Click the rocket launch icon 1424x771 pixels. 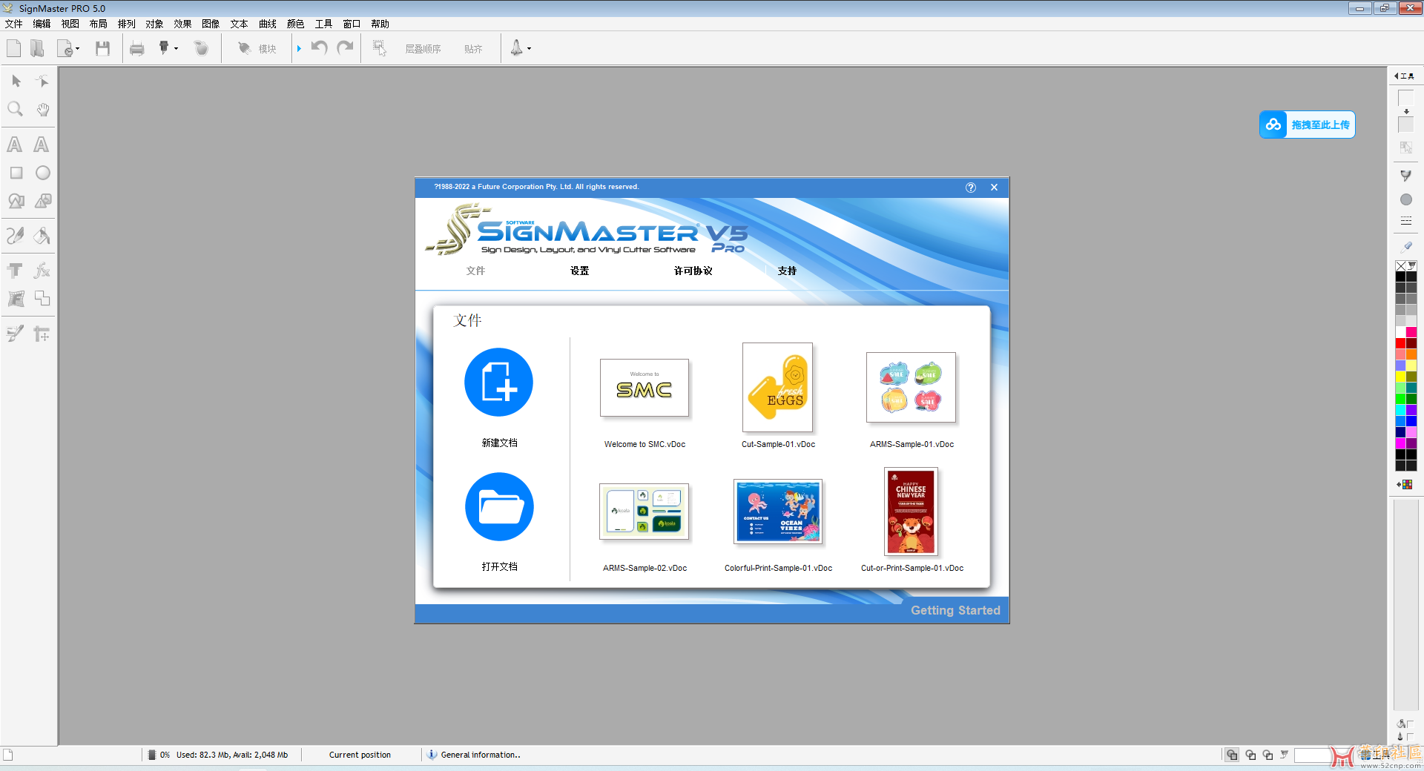pyautogui.click(x=516, y=48)
